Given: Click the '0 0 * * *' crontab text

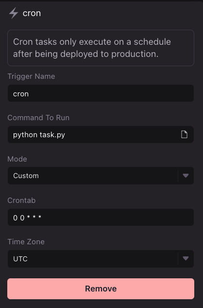Looking at the screenshot, I should coord(27,217).
